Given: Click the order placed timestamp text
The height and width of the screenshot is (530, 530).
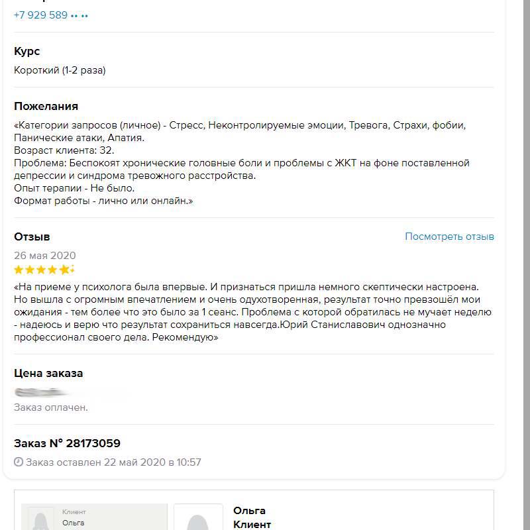Looking at the screenshot, I should [113, 462].
